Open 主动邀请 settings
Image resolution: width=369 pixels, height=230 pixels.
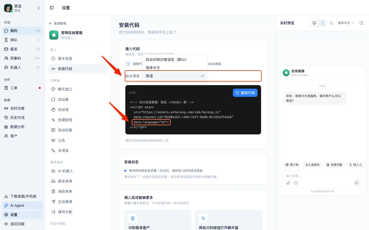[x=78, y=202]
